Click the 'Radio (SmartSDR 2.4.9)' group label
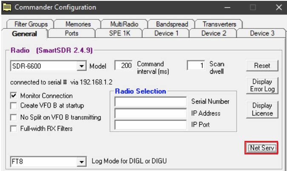Screen dimensions: 287x171 (x=51, y=50)
